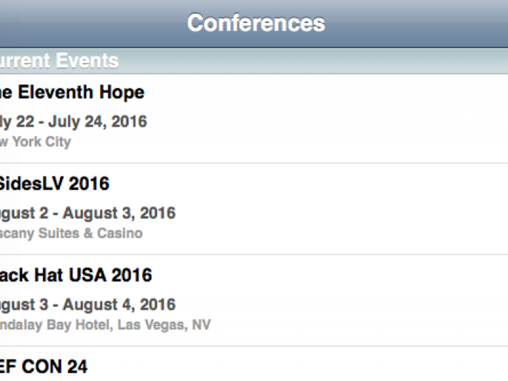Click the August 2 - August 3, 2016 date

point(87,213)
